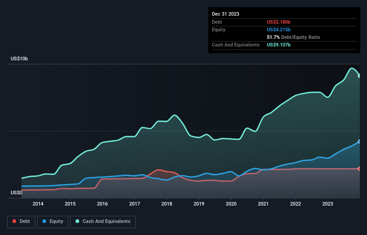The width and height of the screenshot is (367, 235).
Task: Click the 2021 x-axis label
Action: tap(263, 204)
